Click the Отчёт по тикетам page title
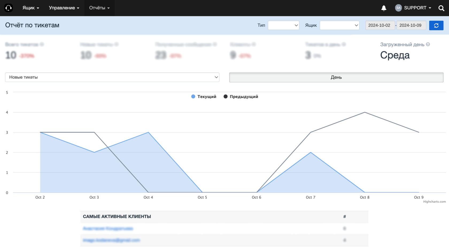Screen dimensions: 449x247 (x=32, y=25)
